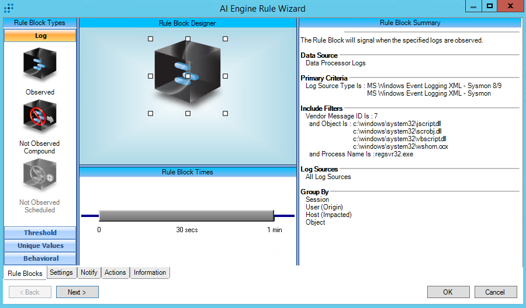Go to the Actions tab

click(x=115, y=272)
